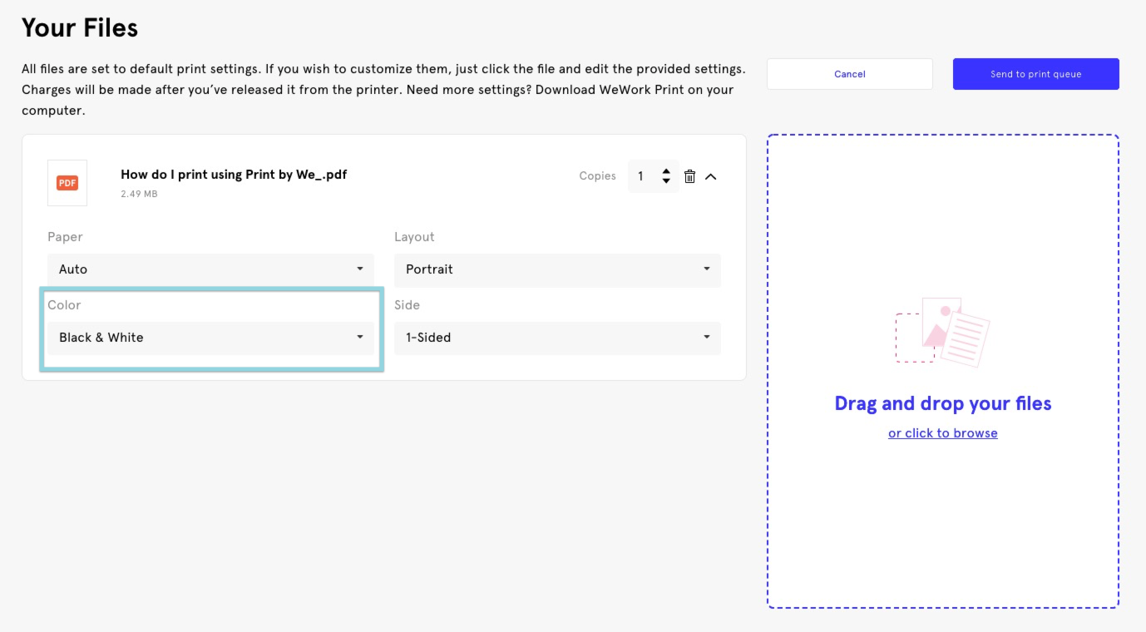Click the Copies label
The height and width of the screenshot is (632, 1146).
[x=597, y=176]
